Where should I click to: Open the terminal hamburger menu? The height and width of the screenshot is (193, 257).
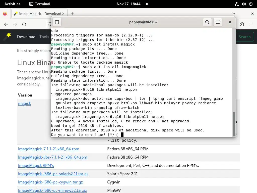(218, 22)
